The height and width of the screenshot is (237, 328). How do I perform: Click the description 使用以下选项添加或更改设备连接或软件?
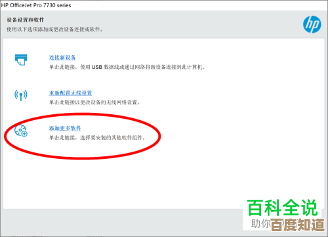pos(54,30)
